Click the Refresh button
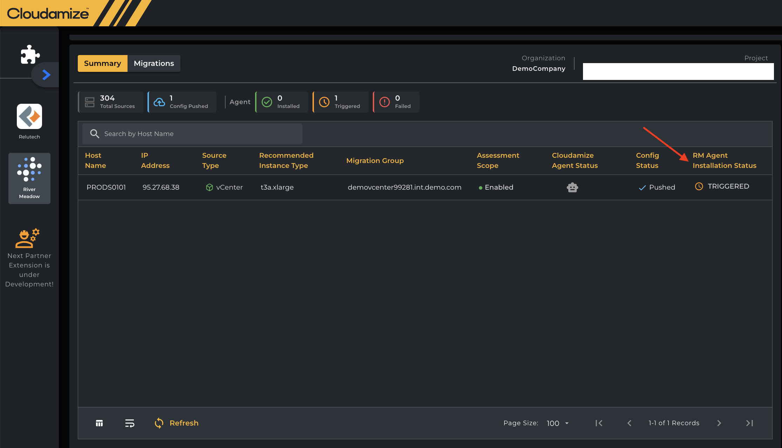This screenshot has width=782, height=448. click(176, 423)
